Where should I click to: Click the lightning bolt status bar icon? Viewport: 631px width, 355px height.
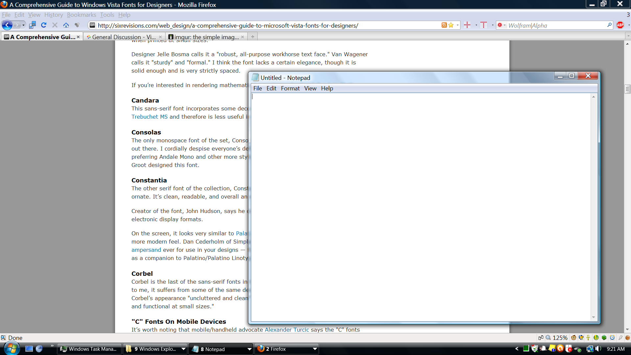[x=620, y=338]
